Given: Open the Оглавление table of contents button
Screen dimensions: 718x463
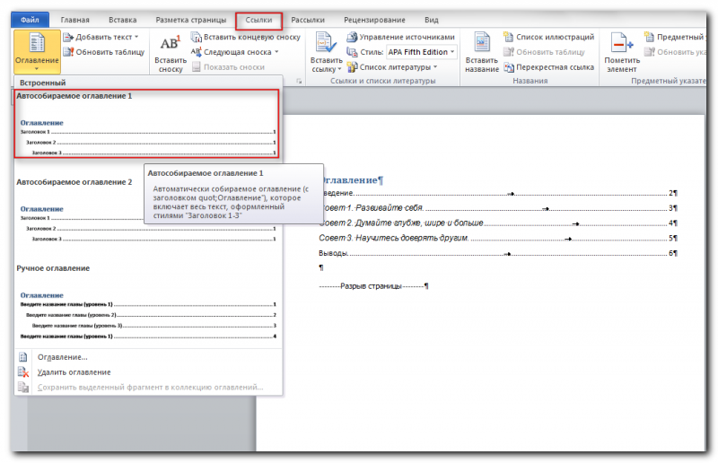Looking at the screenshot, I should pyautogui.click(x=37, y=52).
